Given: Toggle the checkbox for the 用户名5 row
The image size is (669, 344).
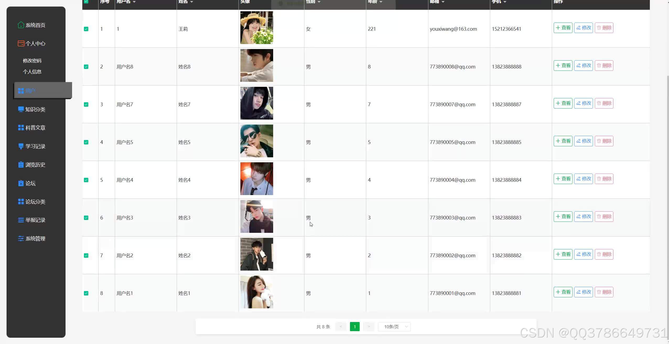Looking at the screenshot, I should tap(86, 142).
